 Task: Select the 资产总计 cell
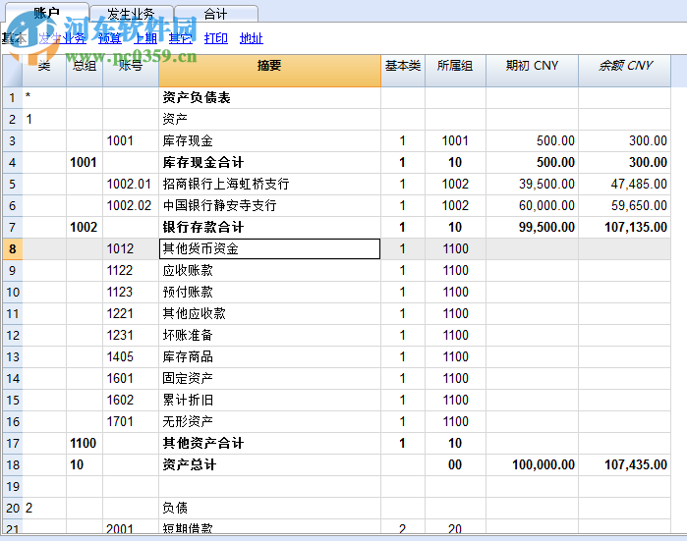[269, 464]
